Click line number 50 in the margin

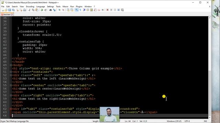pos(5,68)
